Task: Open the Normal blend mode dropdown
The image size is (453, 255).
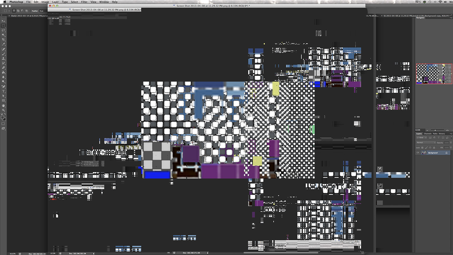Action: click(x=426, y=142)
